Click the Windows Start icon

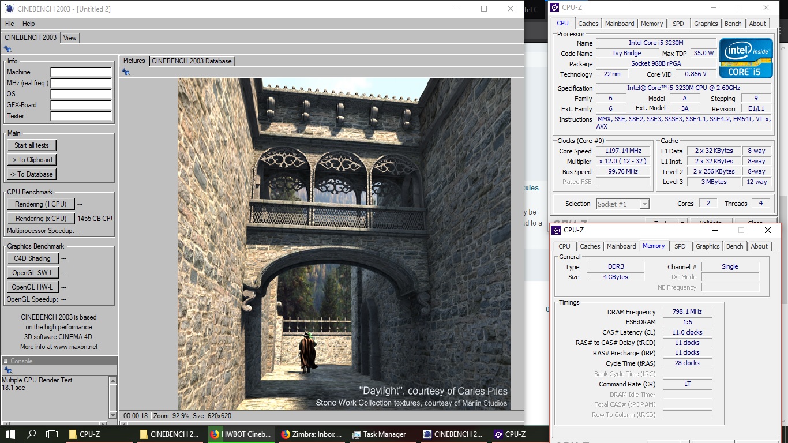click(x=10, y=434)
